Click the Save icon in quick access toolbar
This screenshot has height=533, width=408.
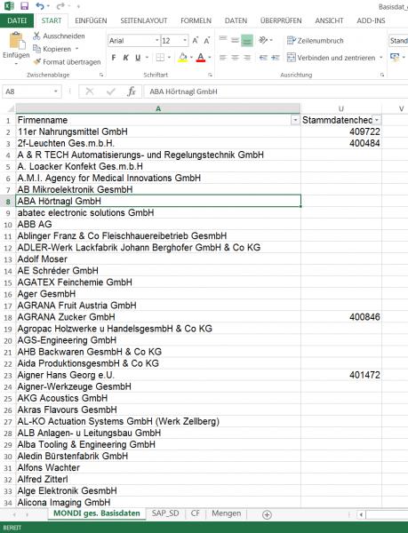point(24,6)
